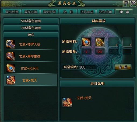Image resolution: width=137 pixels, height=122 pixels.
Task: Open help with the question mark icon
Action: coord(126,3)
